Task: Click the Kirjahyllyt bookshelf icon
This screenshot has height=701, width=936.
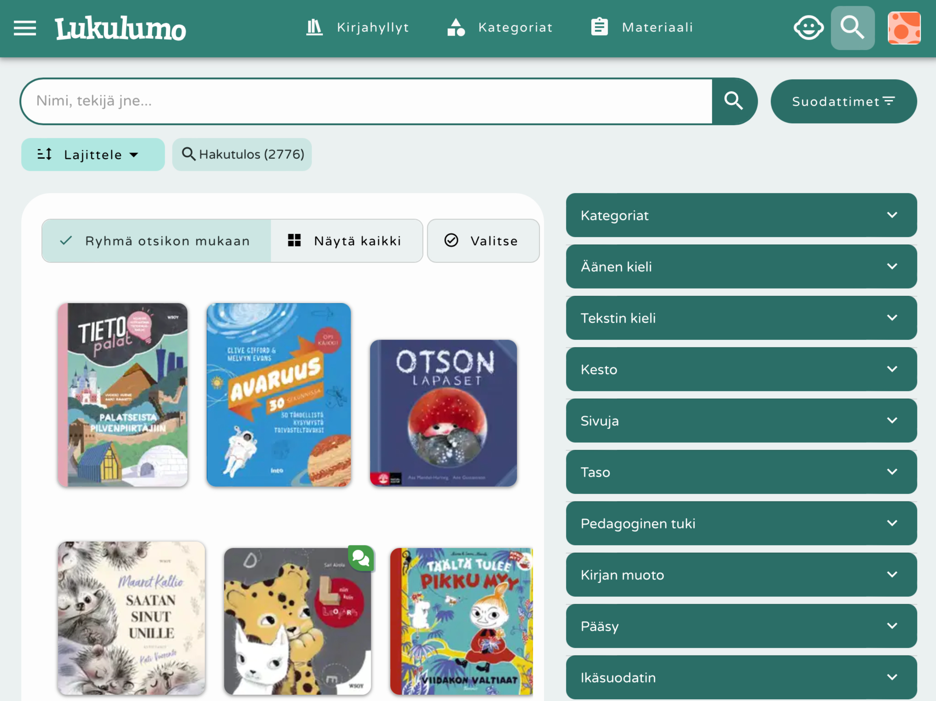Action: click(x=315, y=27)
